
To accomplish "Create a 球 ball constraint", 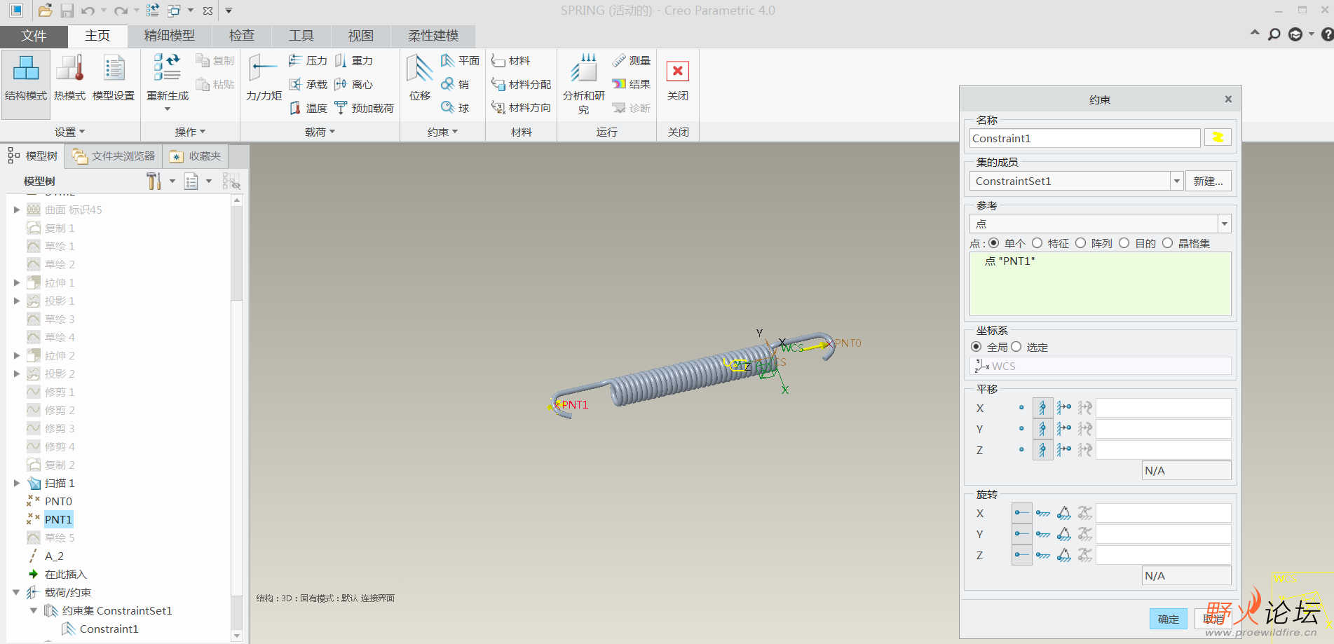I will tap(455, 108).
